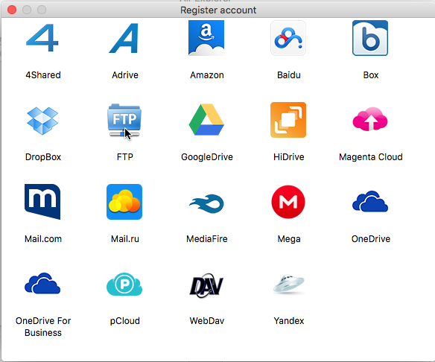The width and height of the screenshot is (435, 362).
Task: Click the 'Amazon' text label
Action: coord(206,75)
